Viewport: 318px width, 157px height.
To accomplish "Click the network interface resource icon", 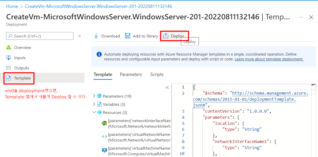I will [x=105, y=123].
